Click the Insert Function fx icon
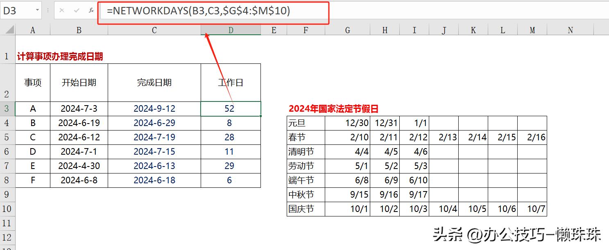Viewport: 609px width, 250px height. click(91, 11)
